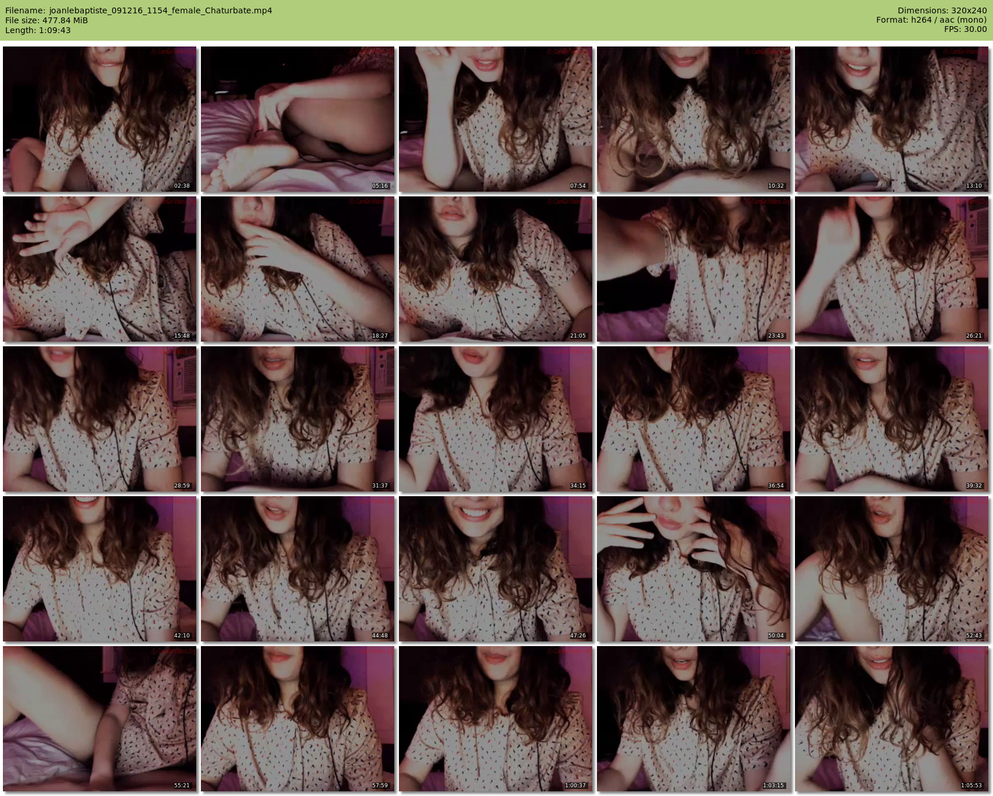Choose the frame stamped 15:48
This screenshot has height=796, width=993.
(100, 269)
